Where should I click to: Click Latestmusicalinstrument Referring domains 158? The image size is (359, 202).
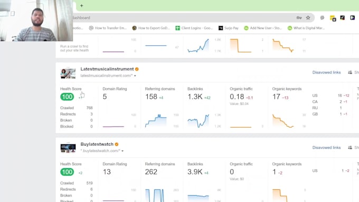point(151,97)
